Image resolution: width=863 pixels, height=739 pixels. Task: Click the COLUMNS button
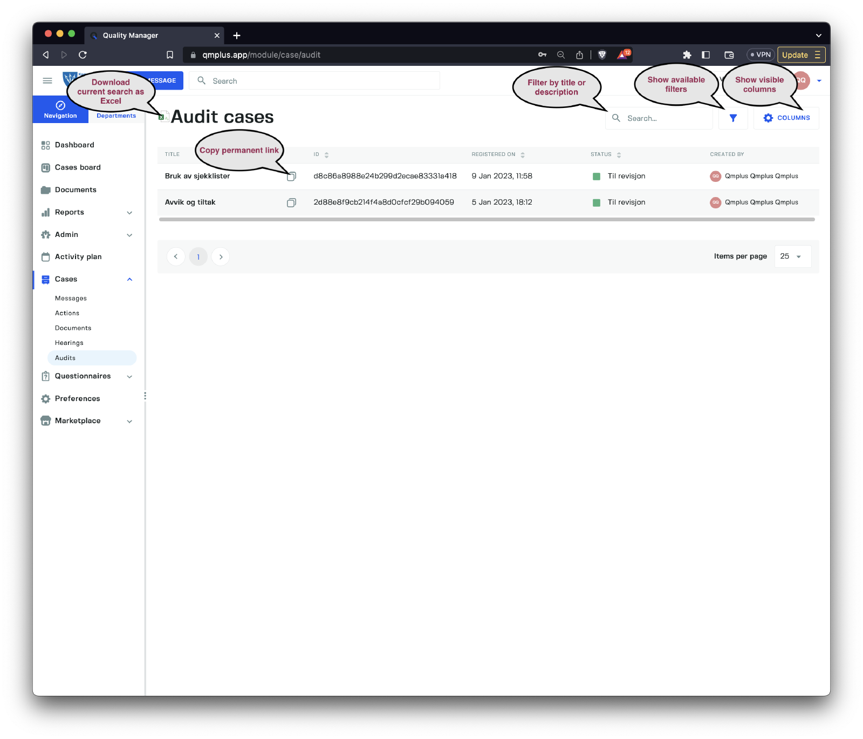(786, 118)
